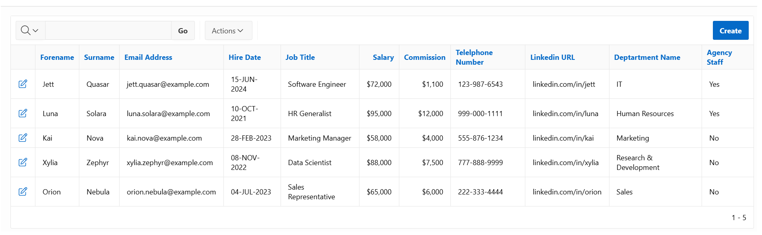Click into the search text field
Viewport: 762px width, 235px height.
click(108, 31)
